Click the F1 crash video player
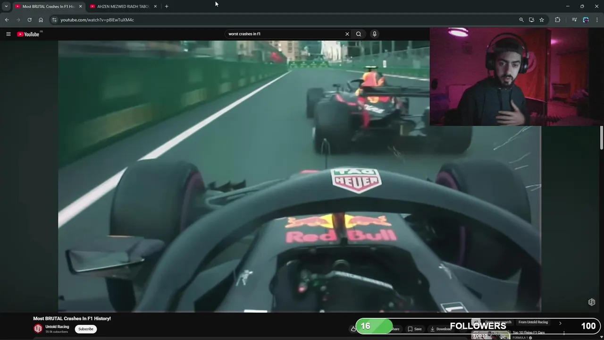Screen dimensions: 604x340 click(x=299, y=176)
